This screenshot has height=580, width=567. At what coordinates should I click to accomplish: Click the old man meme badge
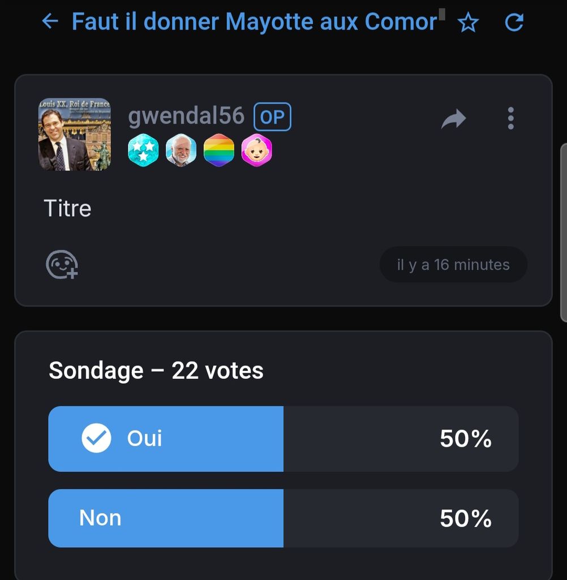pos(181,150)
